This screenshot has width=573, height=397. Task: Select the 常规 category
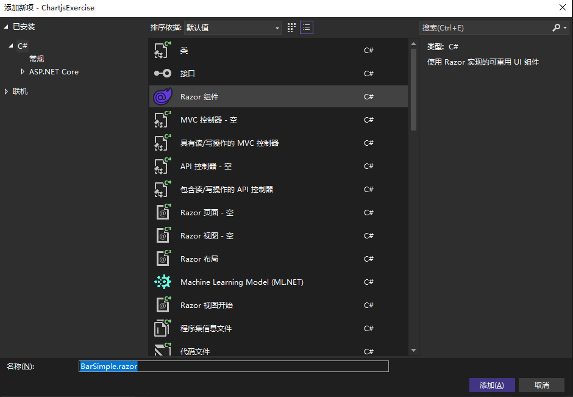(x=37, y=59)
